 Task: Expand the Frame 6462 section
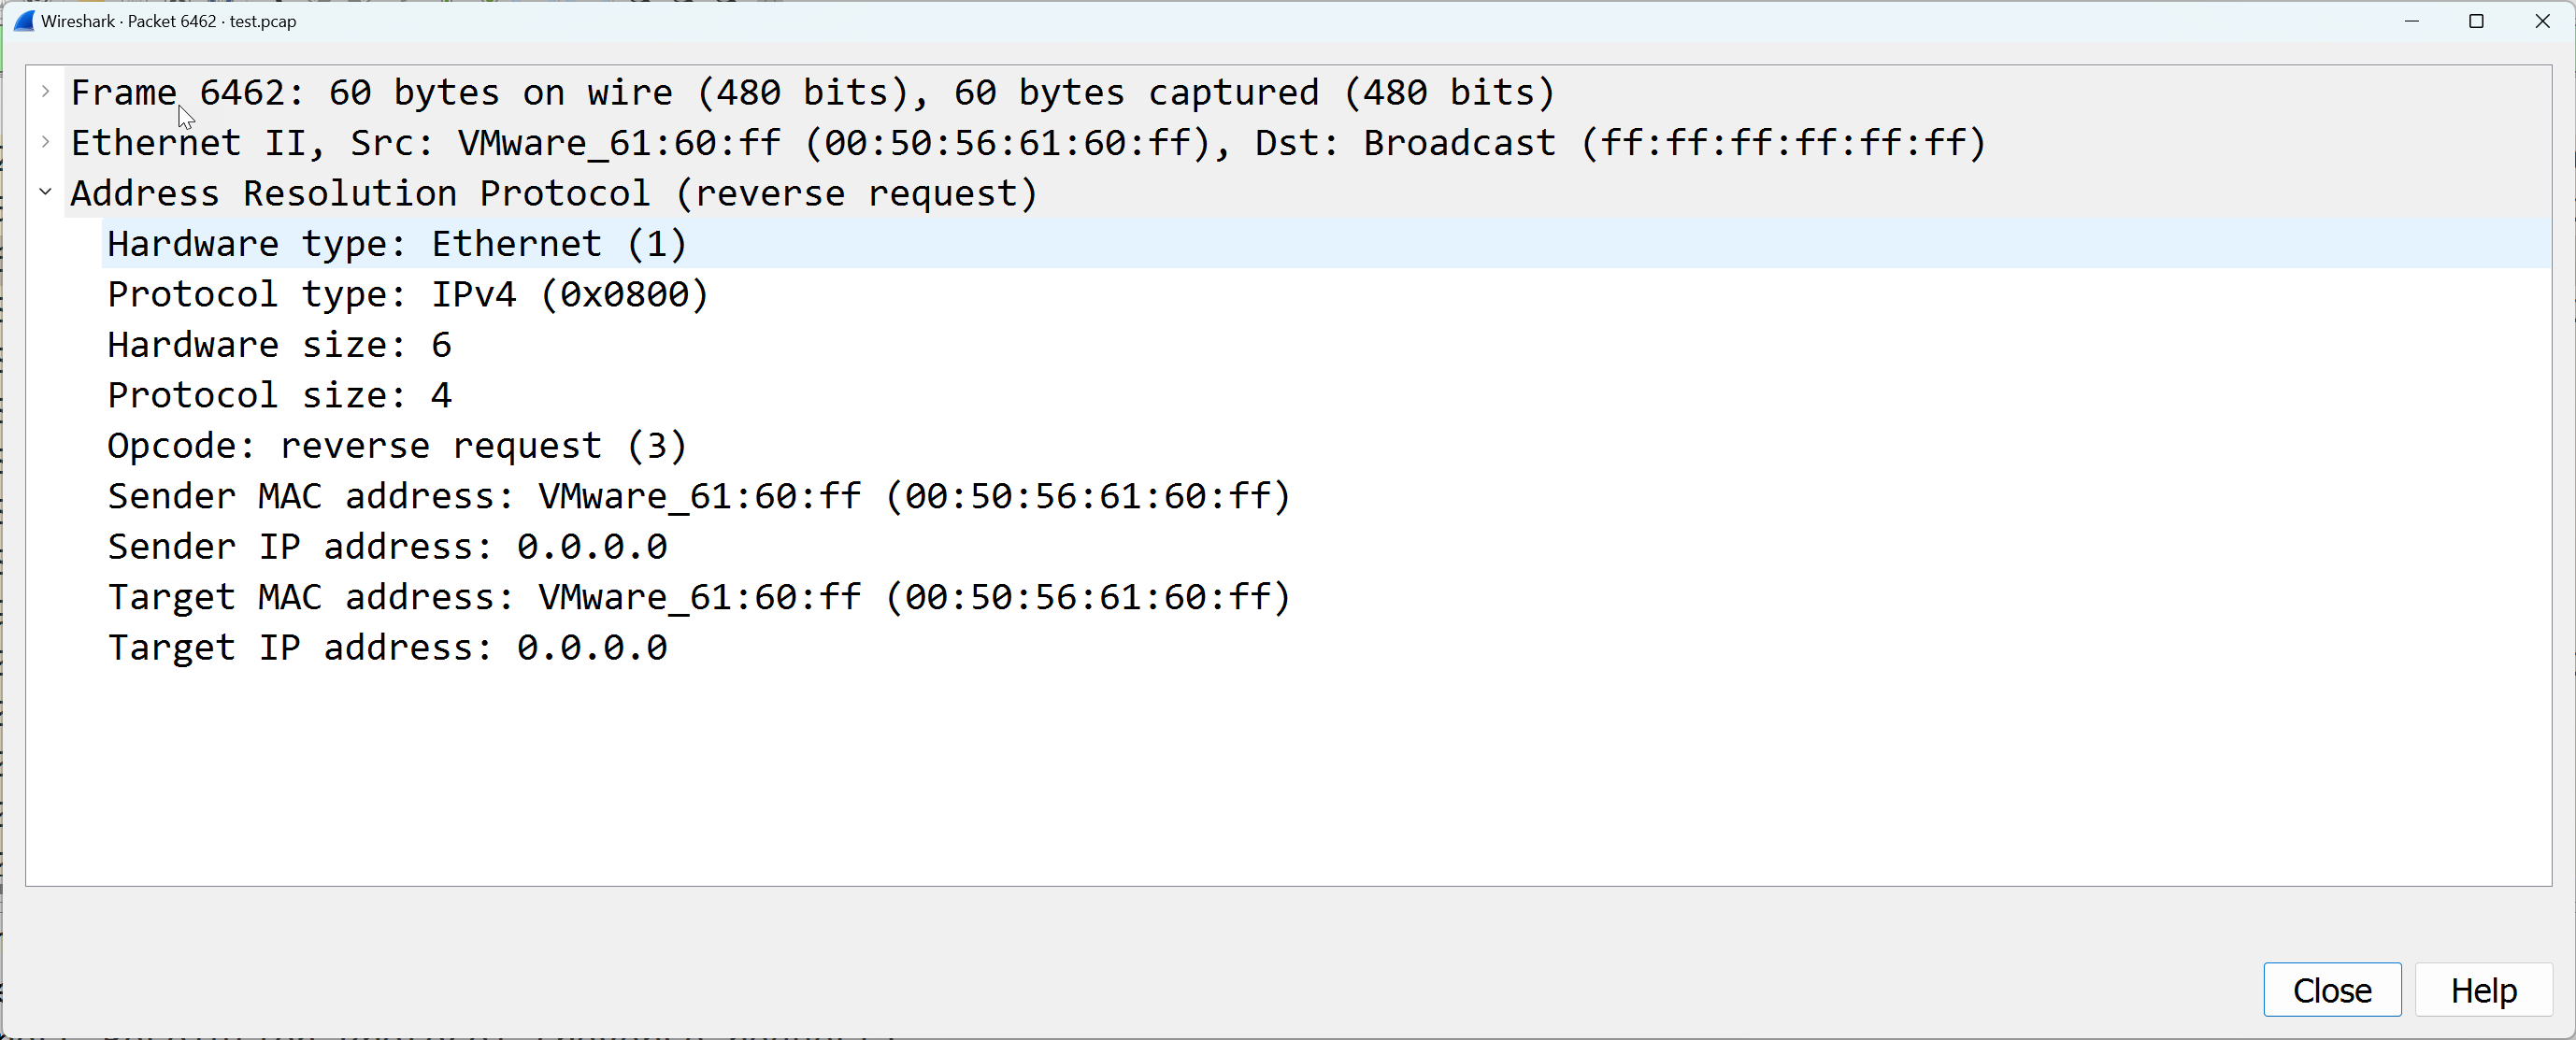click(x=45, y=91)
